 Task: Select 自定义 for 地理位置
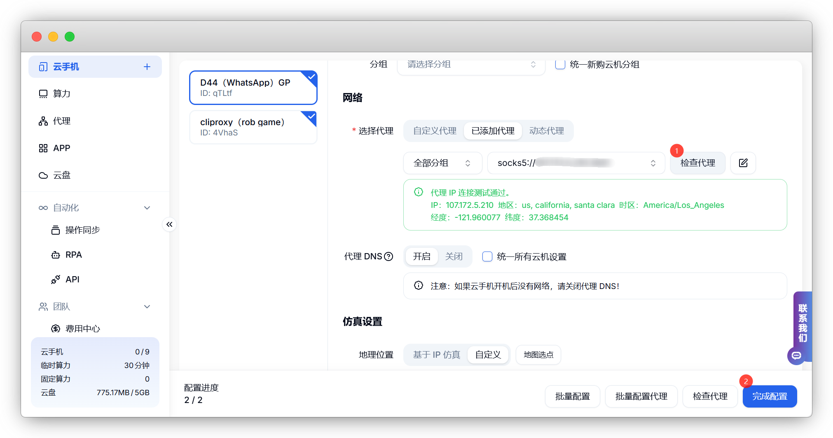(x=488, y=355)
